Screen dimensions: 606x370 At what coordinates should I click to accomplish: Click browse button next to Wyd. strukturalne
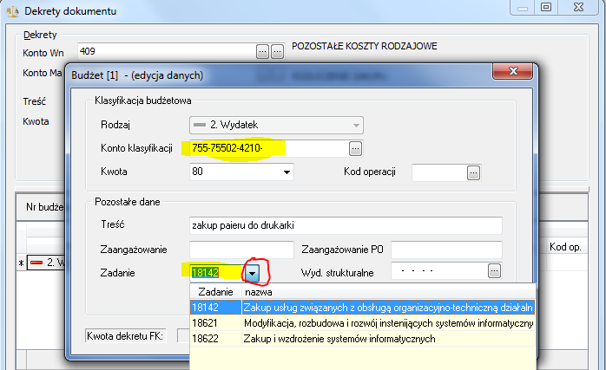[x=494, y=271]
